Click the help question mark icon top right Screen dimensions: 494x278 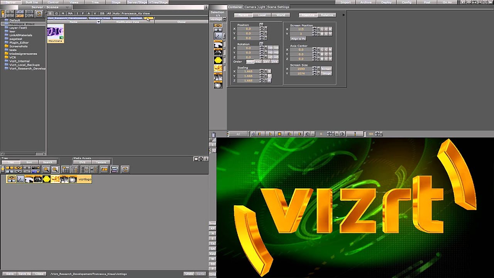pyautogui.click(x=464, y=2)
